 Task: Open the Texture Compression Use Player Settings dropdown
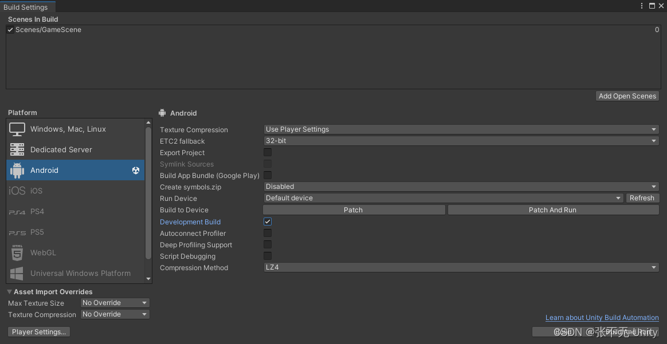(x=461, y=129)
